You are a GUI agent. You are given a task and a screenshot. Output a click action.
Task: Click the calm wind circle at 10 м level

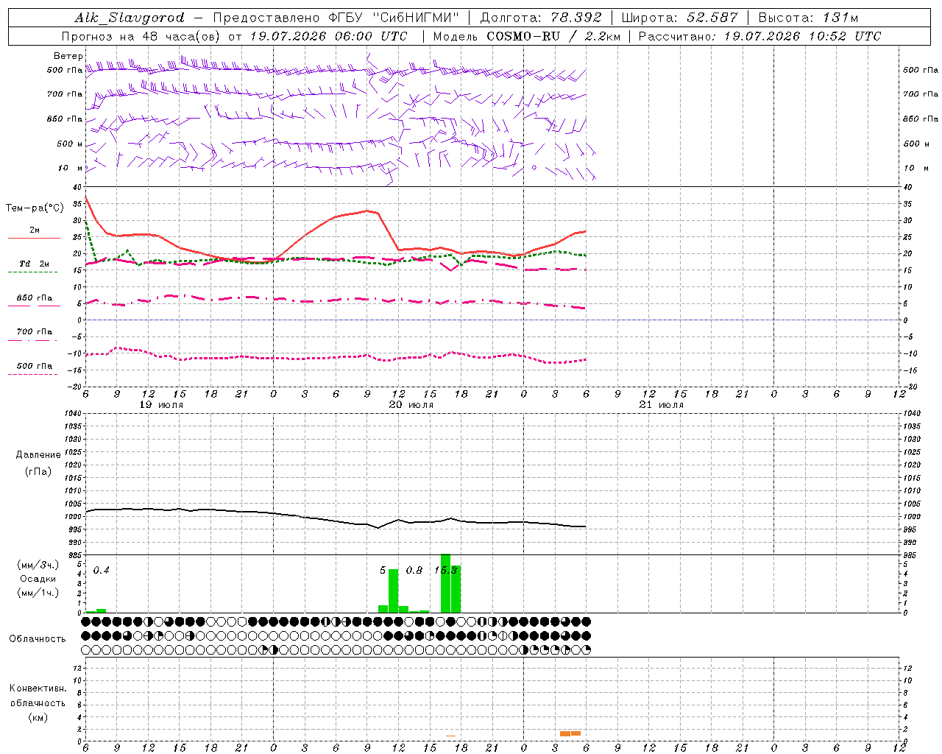(534, 167)
